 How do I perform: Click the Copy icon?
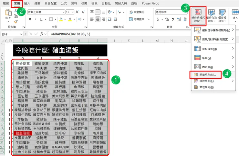(x=16, y=16)
